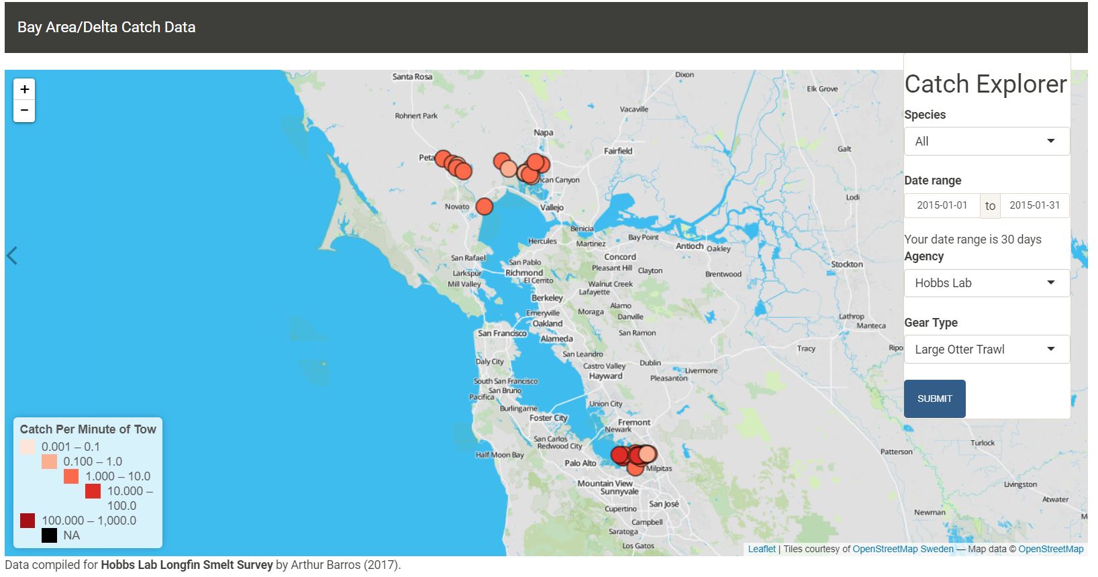Click the Catch Per Minute of Tow legend title
Screen dimensions: 1098x577
[88, 429]
